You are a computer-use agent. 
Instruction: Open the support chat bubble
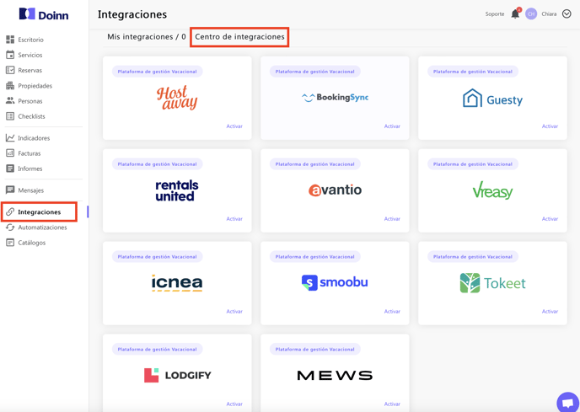click(568, 403)
